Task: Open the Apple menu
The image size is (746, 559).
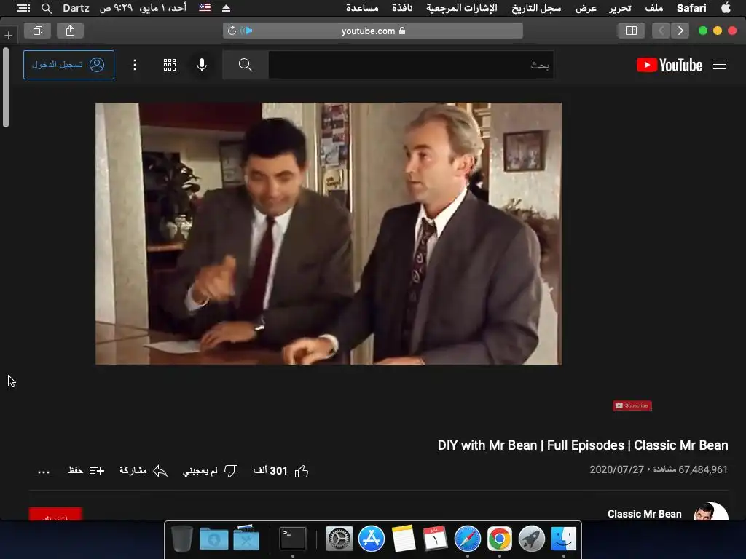Action: (x=726, y=7)
